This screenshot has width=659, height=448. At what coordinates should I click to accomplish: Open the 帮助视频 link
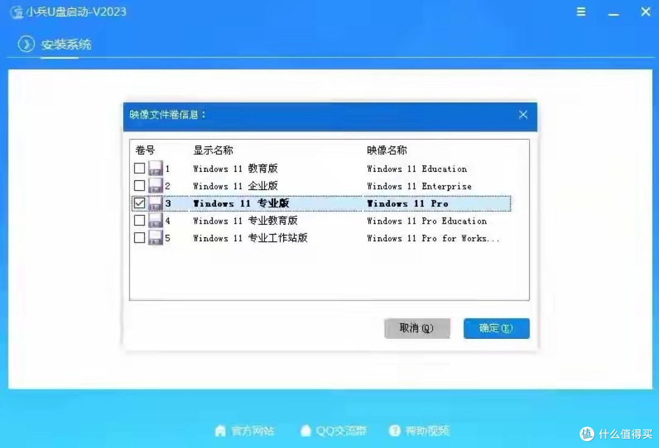pyautogui.click(x=427, y=431)
